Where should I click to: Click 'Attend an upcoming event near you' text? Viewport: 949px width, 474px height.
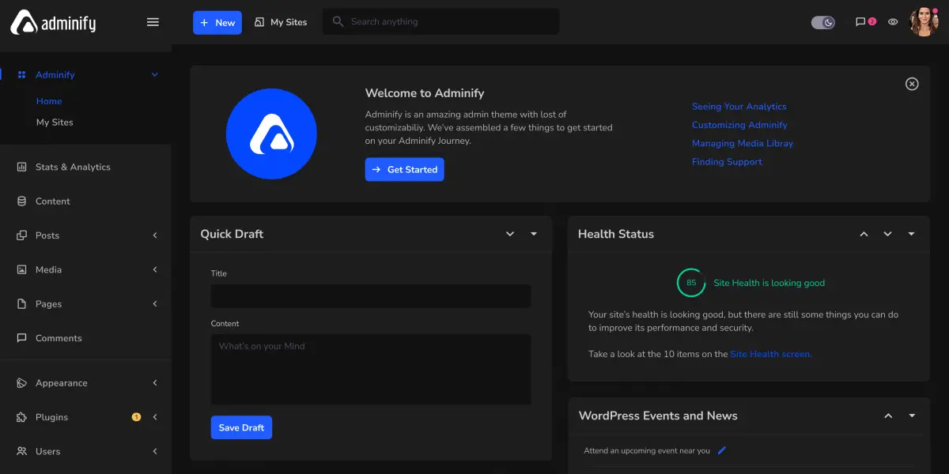pos(647,450)
